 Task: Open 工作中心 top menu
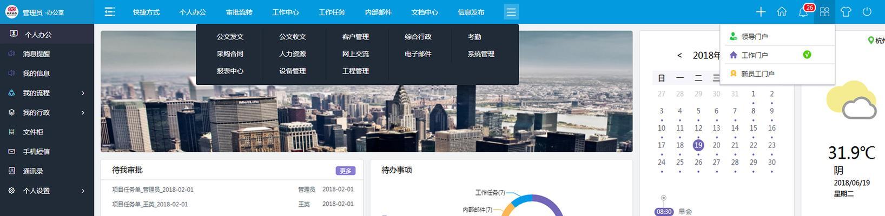286,12
